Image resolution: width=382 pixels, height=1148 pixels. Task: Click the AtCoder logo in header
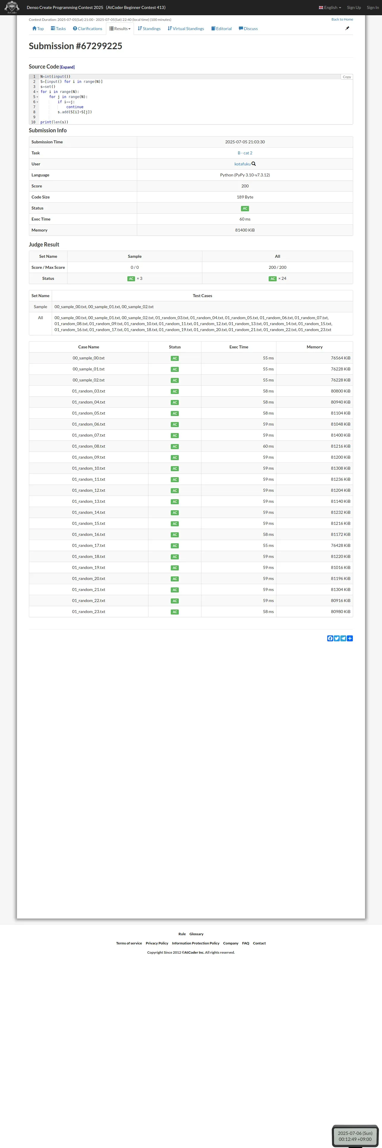pos(12,7)
